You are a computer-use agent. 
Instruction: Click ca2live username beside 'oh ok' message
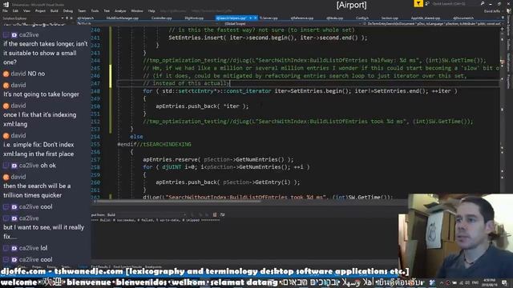pos(29,166)
